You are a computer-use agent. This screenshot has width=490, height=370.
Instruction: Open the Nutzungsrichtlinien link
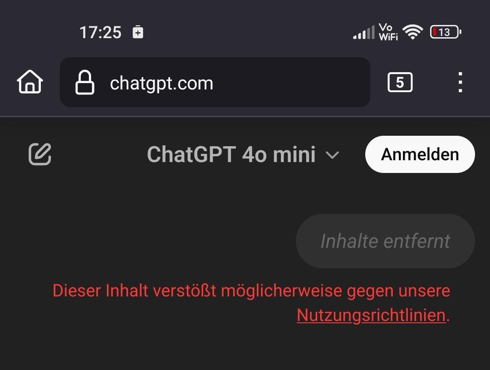pos(371,315)
